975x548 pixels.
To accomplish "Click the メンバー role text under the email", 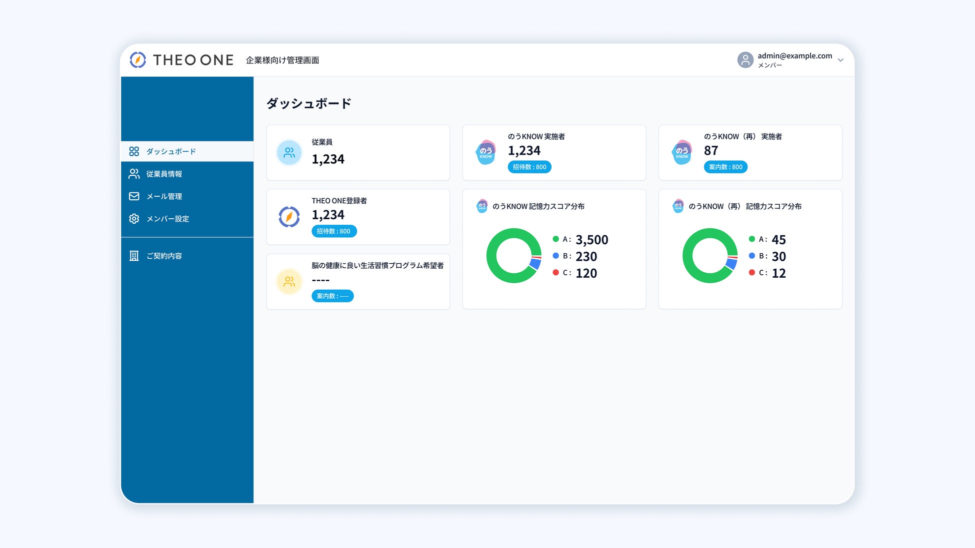I will click(x=770, y=65).
